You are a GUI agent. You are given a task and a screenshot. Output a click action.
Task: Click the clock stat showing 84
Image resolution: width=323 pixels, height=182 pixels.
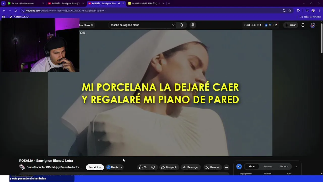click(x=247, y=25)
